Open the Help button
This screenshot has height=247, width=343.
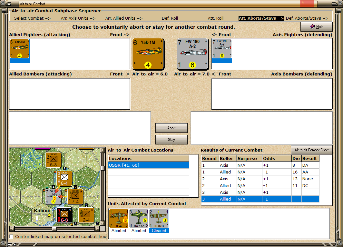pyautogui.click(x=316, y=27)
